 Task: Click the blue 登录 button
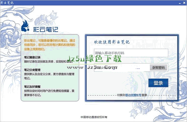pos(158,83)
